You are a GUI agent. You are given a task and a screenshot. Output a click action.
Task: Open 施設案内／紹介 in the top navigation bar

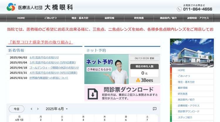(168, 18)
